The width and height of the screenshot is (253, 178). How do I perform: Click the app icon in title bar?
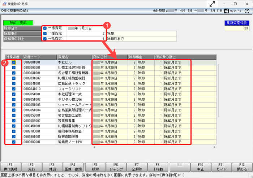point(4,3)
